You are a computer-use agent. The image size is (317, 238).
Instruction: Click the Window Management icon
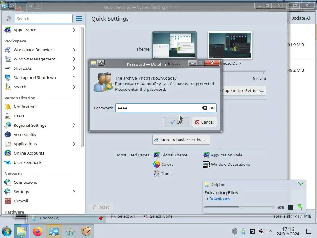coord(8,59)
